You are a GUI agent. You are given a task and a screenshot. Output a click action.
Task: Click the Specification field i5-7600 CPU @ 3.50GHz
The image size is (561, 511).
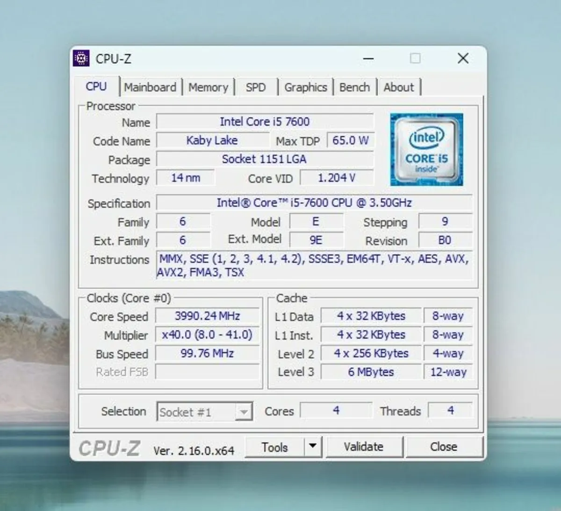pos(314,203)
